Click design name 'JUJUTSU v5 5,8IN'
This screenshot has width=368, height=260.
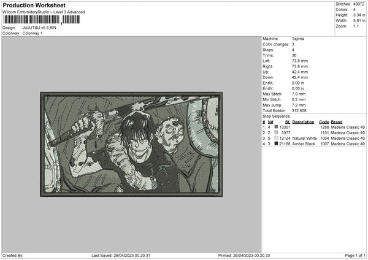pyautogui.click(x=39, y=28)
